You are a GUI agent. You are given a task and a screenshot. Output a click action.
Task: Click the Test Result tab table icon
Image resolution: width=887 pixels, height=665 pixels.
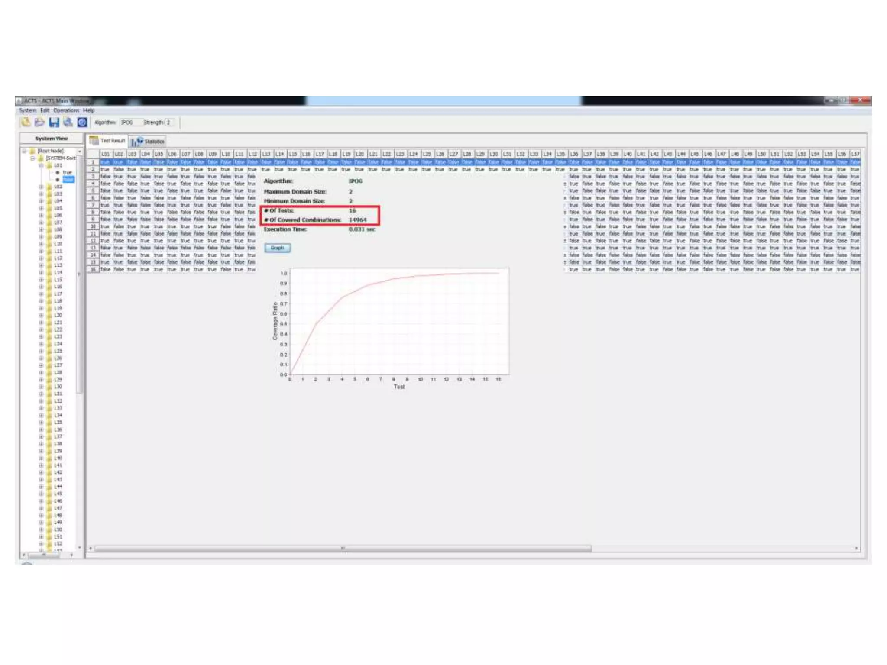pyautogui.click(x=94, y=141)
